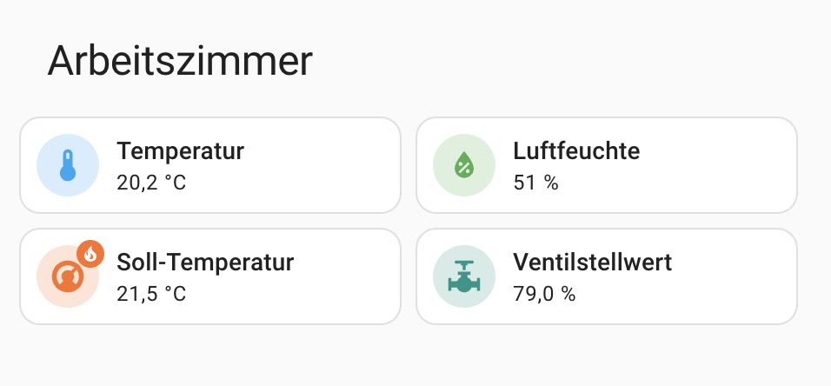
Task: Click the flame heating badge icon
Action: [90, 255]
